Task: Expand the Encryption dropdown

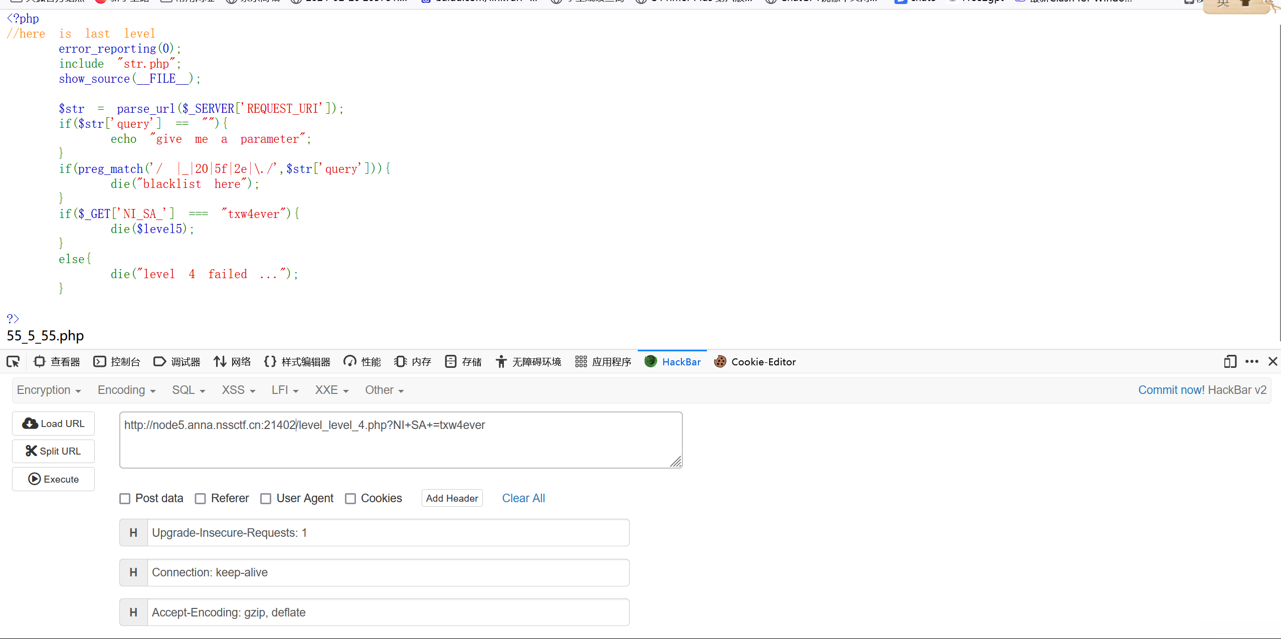Action: (x=49, y=390)
